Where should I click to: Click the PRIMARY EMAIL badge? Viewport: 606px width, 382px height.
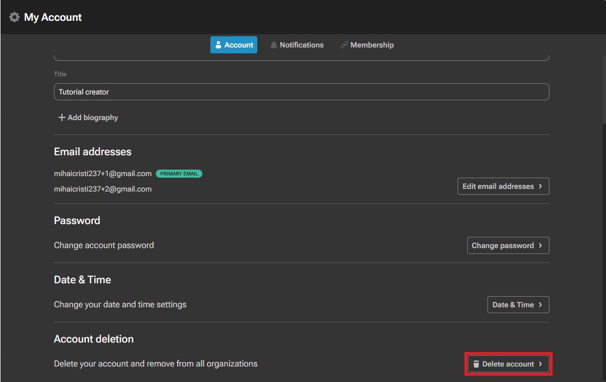179,174
